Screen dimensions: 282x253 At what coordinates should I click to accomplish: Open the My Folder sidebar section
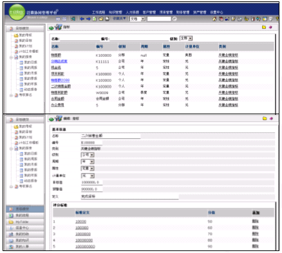point(25,222)
